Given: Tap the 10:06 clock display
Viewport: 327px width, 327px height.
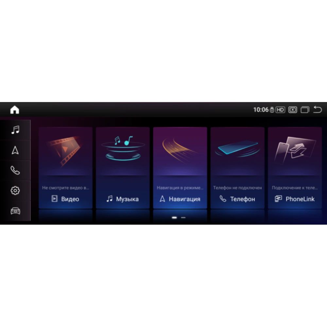Looking at the screenshot, I should pyautogui.click(x=261, y=110).
